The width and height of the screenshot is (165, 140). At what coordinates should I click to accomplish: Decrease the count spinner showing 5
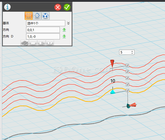pos(132,53)
